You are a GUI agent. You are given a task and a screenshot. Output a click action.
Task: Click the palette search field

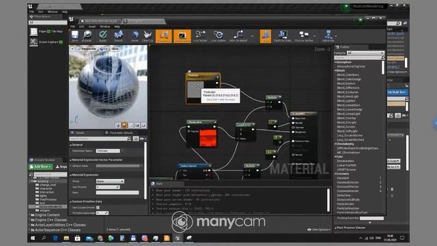[x=359, y=57]
